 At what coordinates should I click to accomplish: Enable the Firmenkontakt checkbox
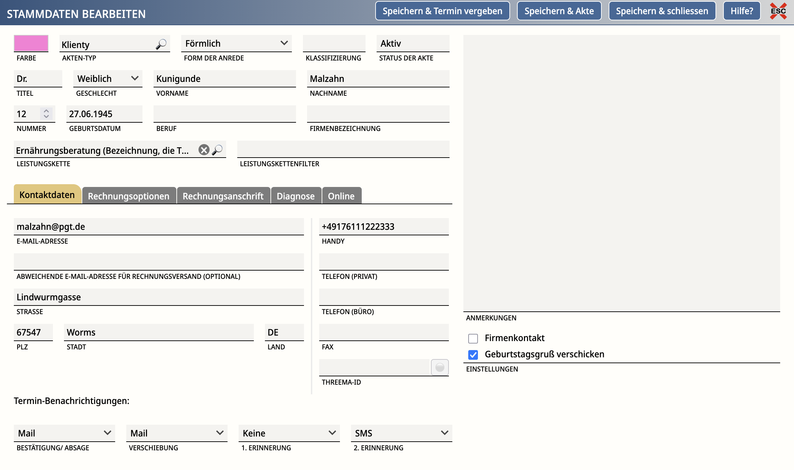click(473, 338)
